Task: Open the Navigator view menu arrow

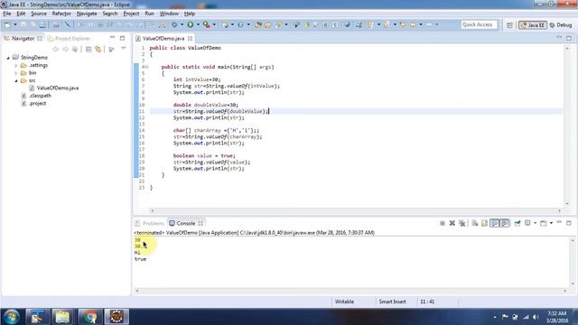Action: pos(124,48)
